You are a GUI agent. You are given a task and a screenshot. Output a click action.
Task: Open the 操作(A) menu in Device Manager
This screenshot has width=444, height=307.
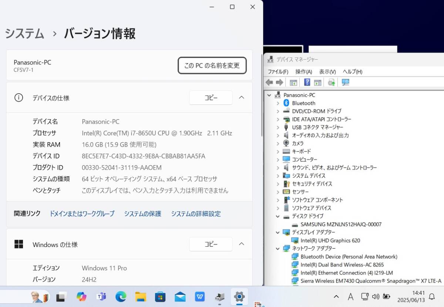coord(304,72)
